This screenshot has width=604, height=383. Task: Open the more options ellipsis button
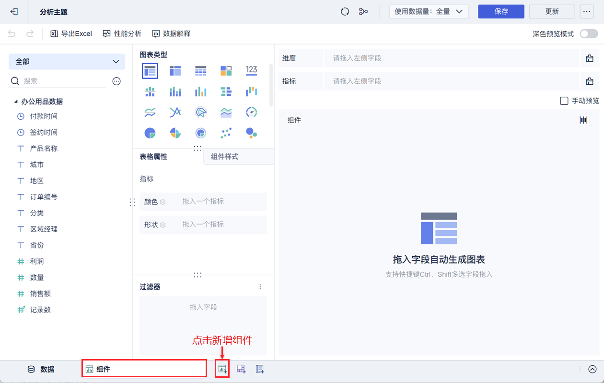click(586, 11)
